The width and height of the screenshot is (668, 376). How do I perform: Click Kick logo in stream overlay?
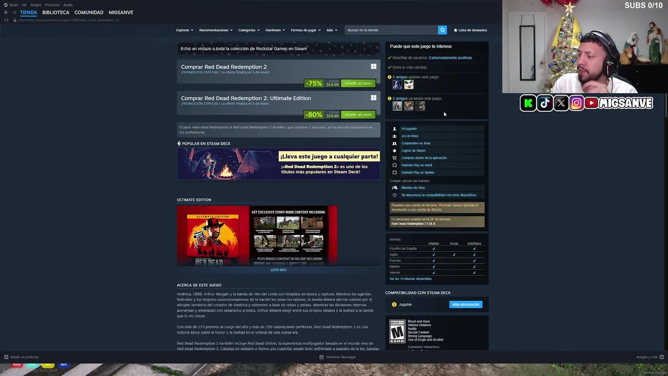tap(528, 103)
